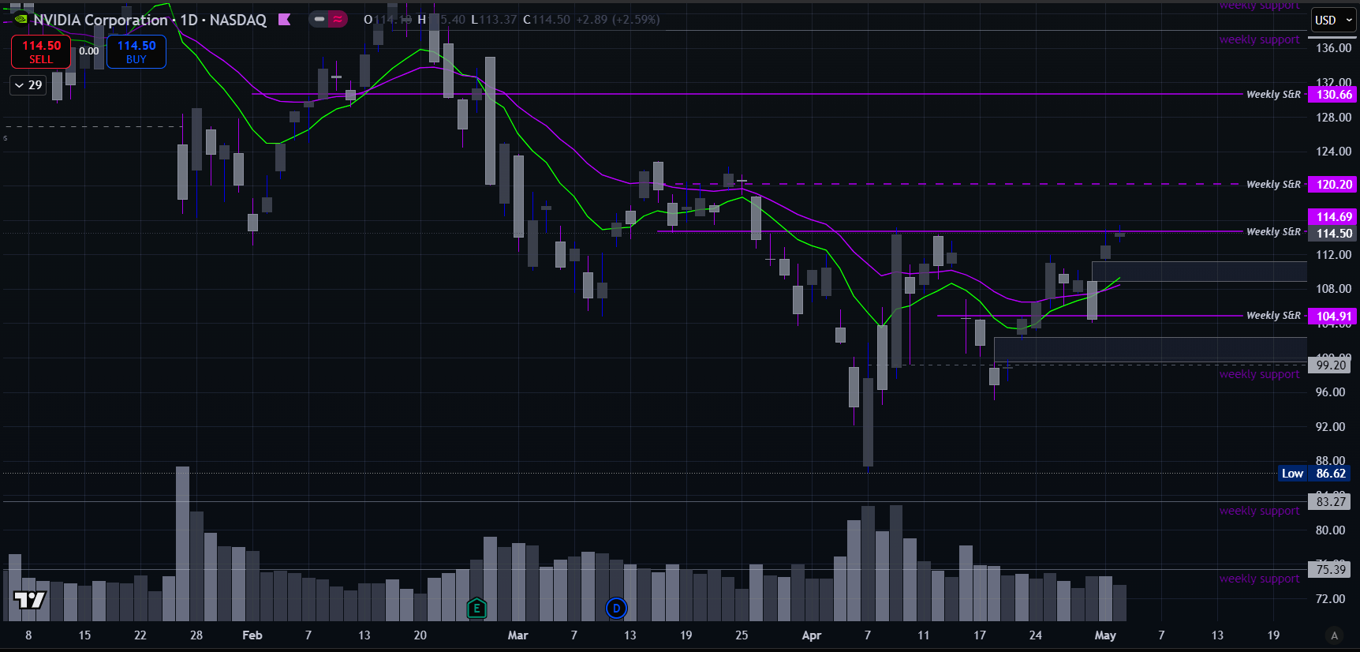Click the TradingView logo
1360x652 pixels.
click(x=30, y=600)
